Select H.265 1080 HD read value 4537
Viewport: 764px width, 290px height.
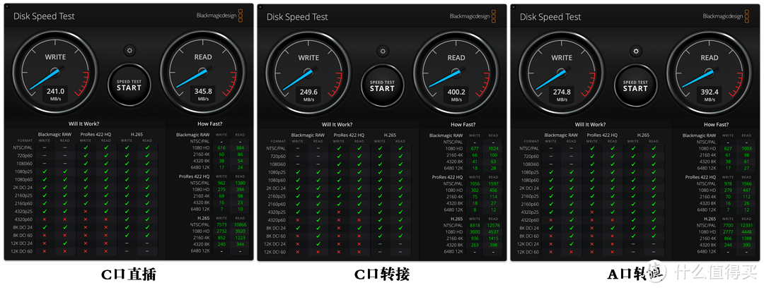[x=493, y=232]
